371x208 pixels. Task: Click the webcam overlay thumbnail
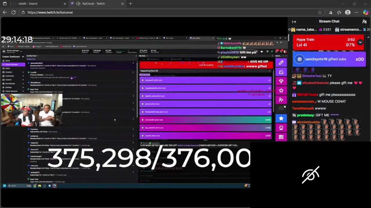point(31,110)
